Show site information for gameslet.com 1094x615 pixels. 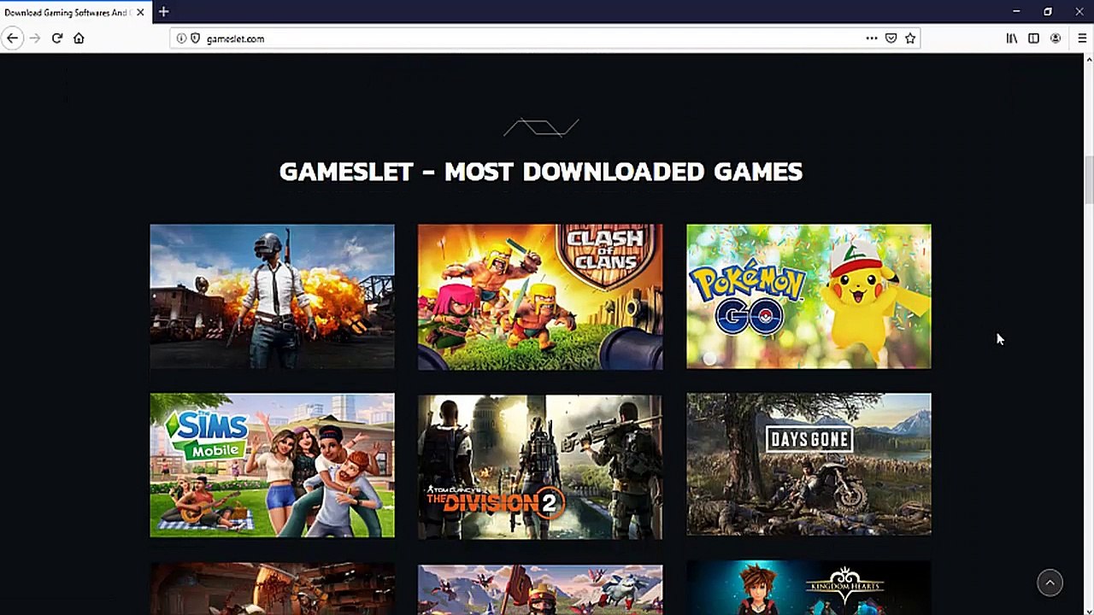[x=181, y=38]
